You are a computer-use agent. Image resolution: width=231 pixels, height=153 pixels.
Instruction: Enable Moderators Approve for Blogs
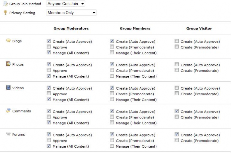[x=49, y=47]
